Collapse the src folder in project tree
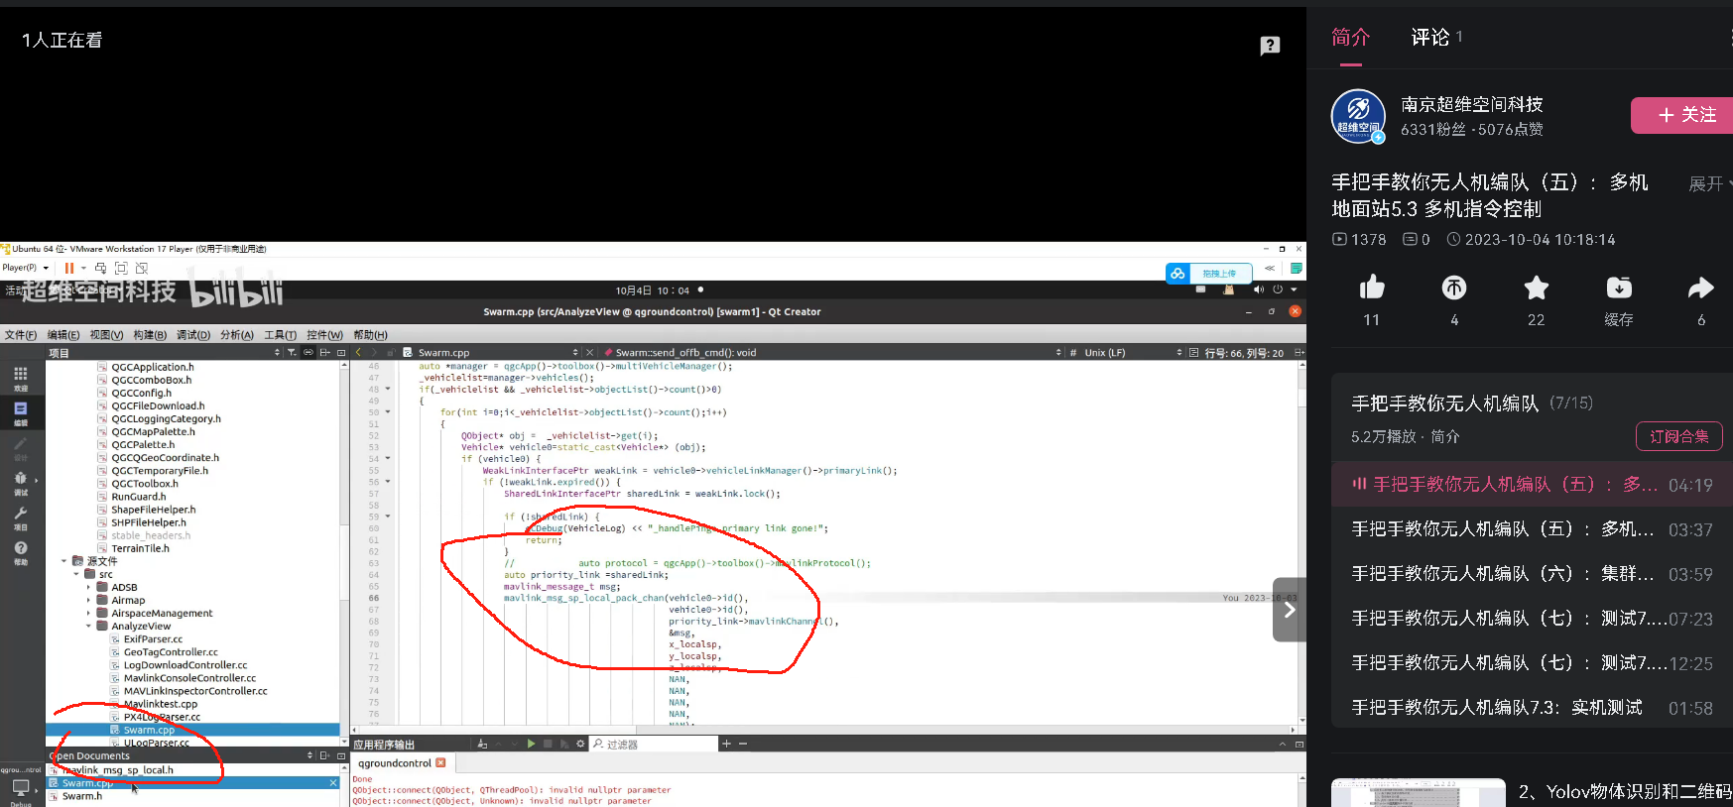This screenshot has height=807, width=1733. pos(76,574)
